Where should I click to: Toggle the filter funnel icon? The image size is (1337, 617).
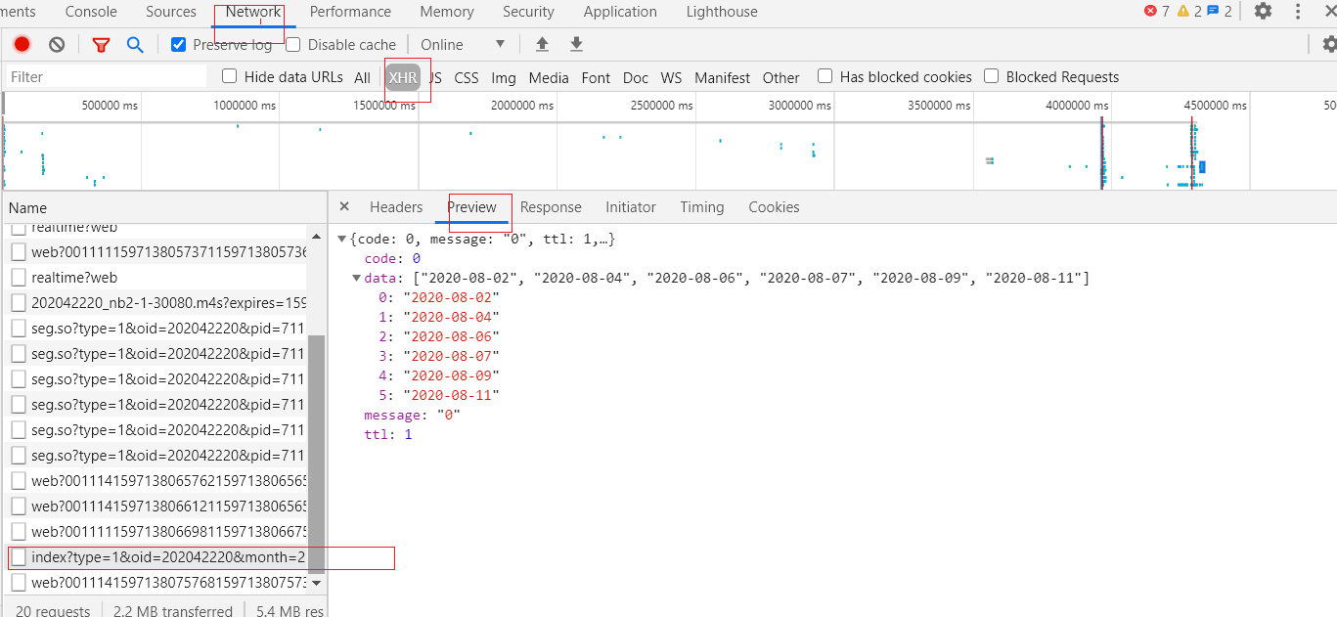pyautogui.click(x=101, y=44)
